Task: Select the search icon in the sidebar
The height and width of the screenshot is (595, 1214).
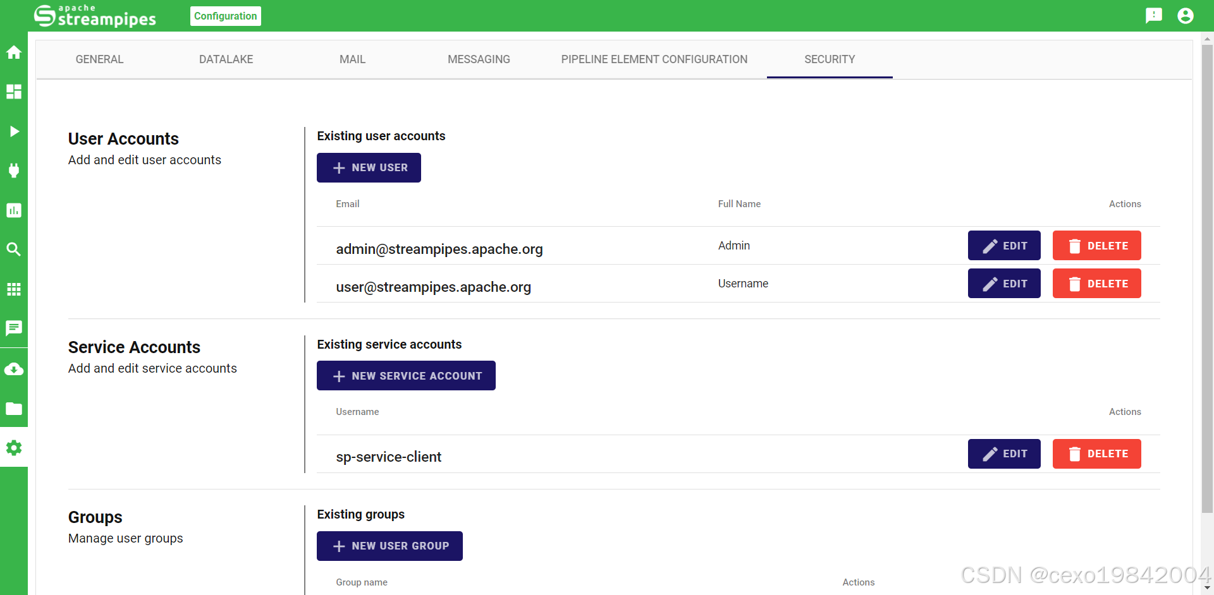Action: tap(13, 249)
